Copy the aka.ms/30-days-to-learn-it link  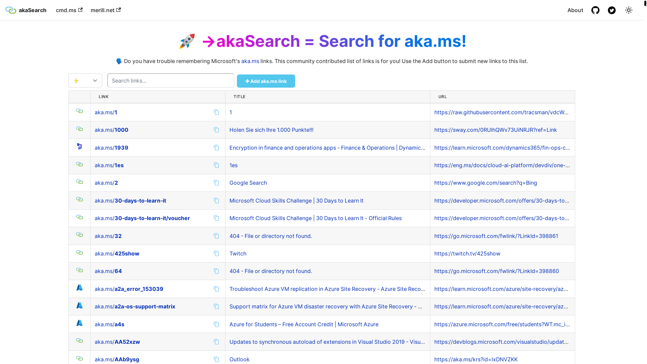click(x=216, y=201)
